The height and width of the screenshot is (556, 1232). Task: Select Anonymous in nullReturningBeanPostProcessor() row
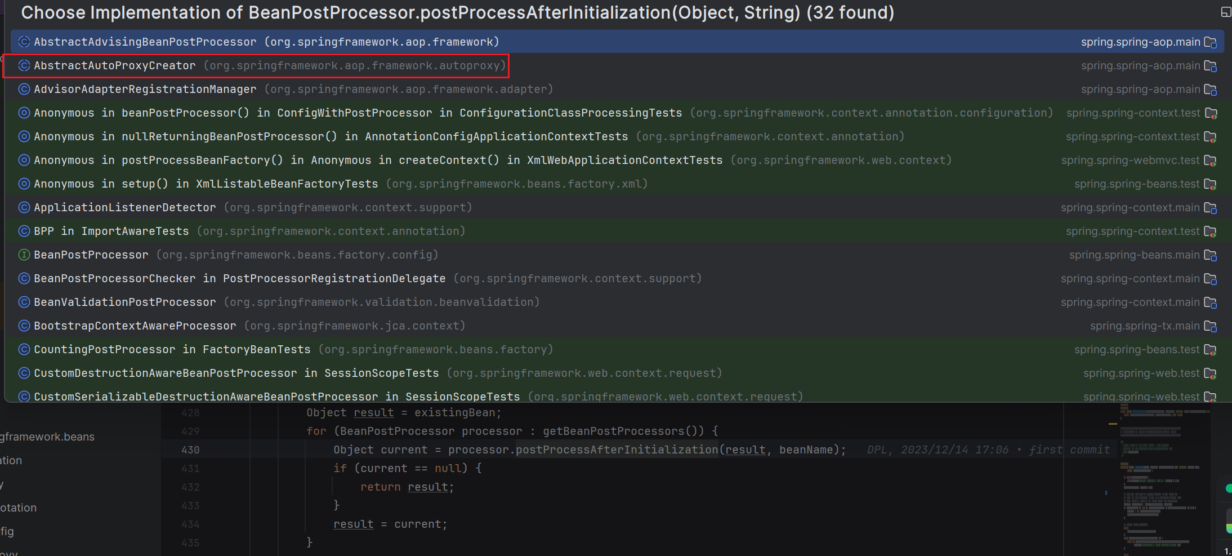[x=617, y=136]
